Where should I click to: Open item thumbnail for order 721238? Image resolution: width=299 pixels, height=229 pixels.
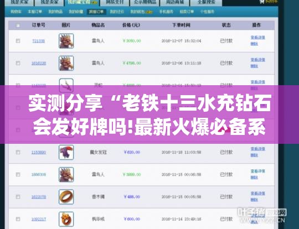coord(66,41)
